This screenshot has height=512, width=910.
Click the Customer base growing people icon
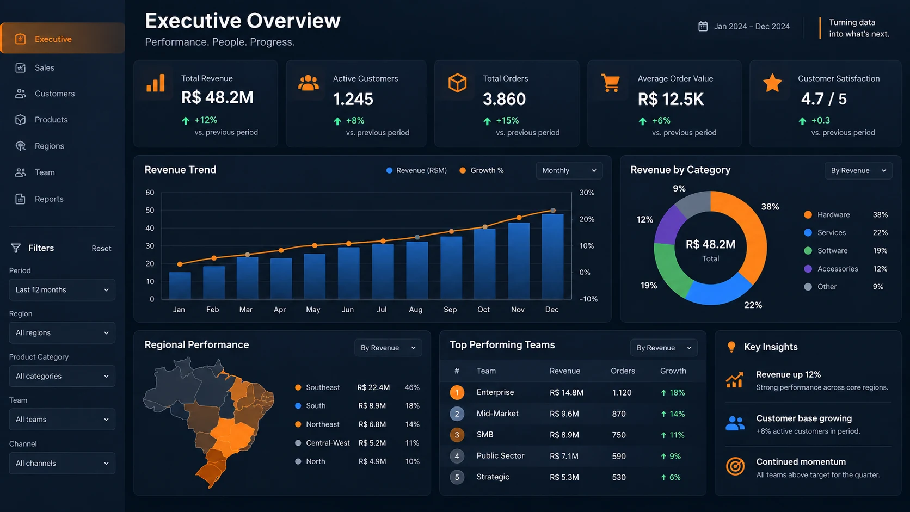point(735,423)
